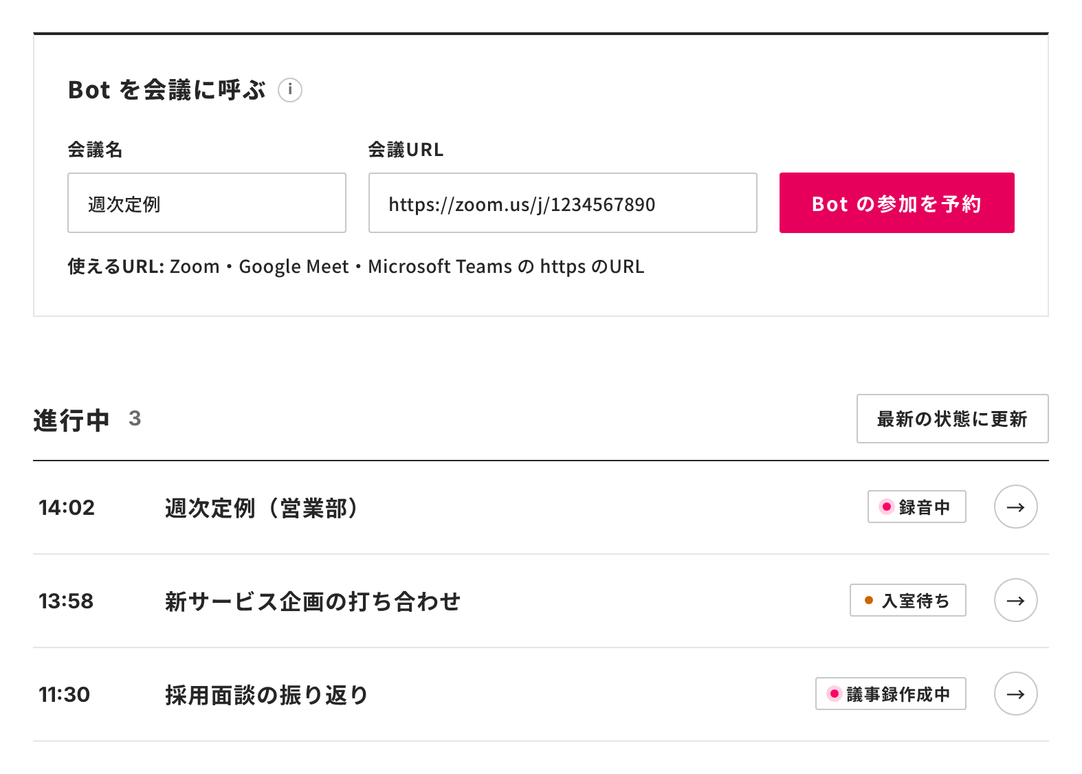
Task: Click the 使えるURL hint text
Action: pyautogui.click(x=356, y=267)
